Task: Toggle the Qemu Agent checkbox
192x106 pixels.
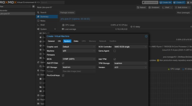Action: (x=114, y=51)
